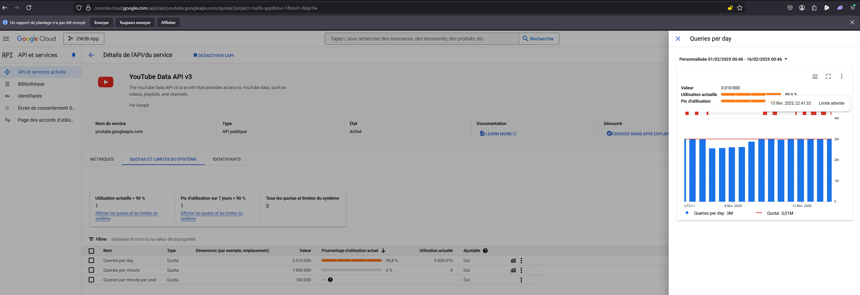Toggle the Queries per day legend series

[709, 213]
